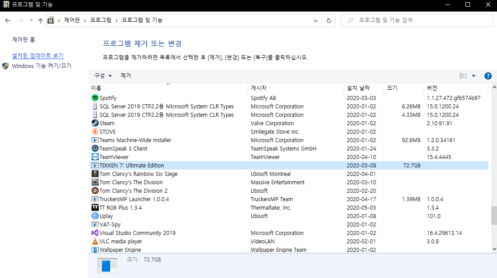Expand breadcrumb arrow after 프로그램
The image size is (497, 278).
[116, 20]
